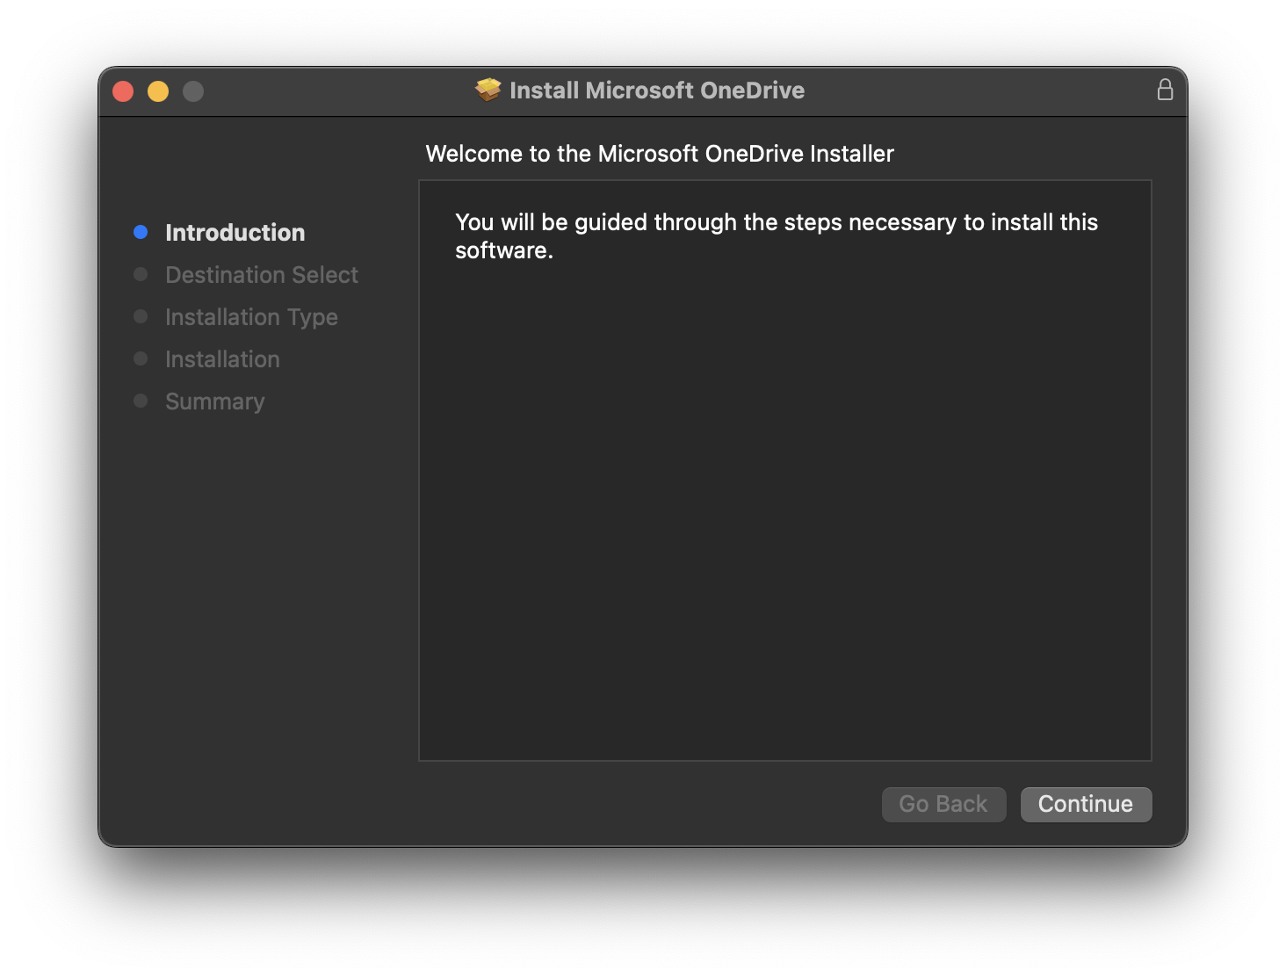The height and width of the screenshot is (977, 1286).
Task: Select the Destination Select sidebar step
Action: 261,274
